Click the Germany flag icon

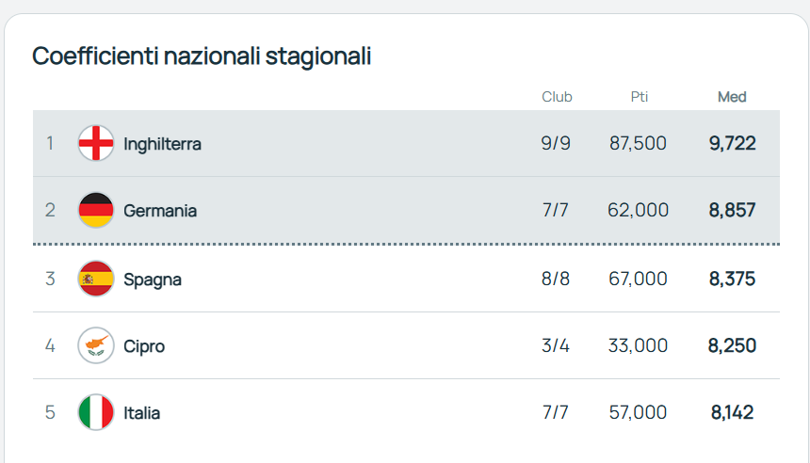coord(96,210)
